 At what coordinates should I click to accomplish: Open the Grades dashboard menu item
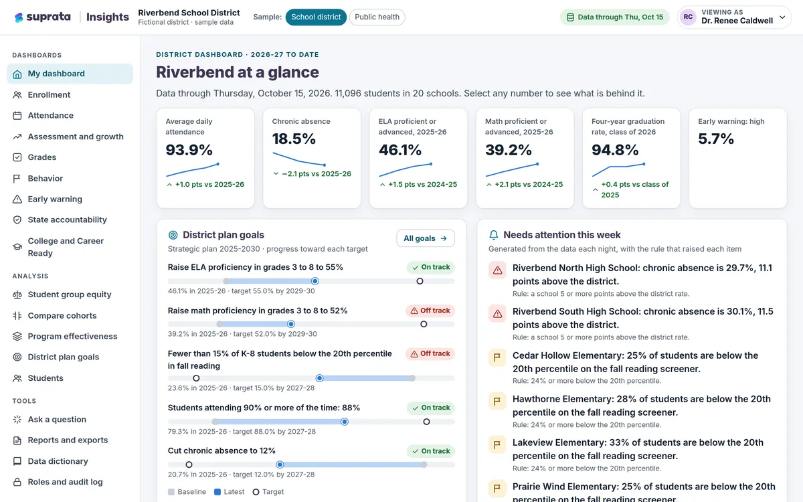coord(70,157)
